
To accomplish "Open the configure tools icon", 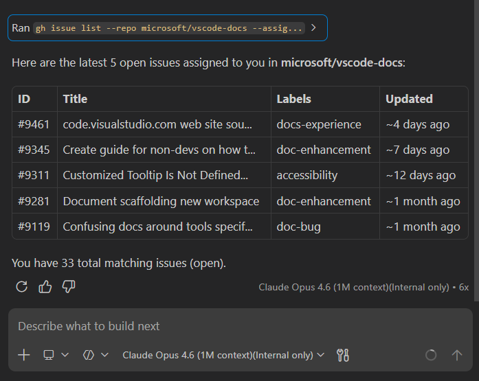I will click(343, 355).
